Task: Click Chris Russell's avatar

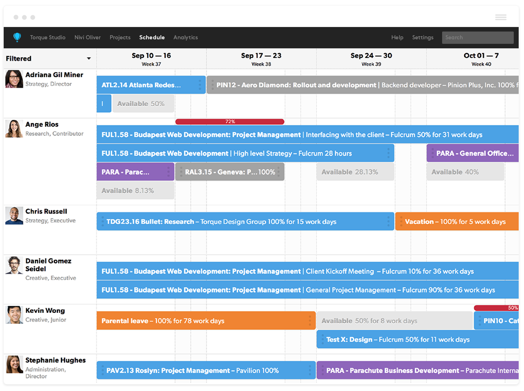Action: coord(14,215)
